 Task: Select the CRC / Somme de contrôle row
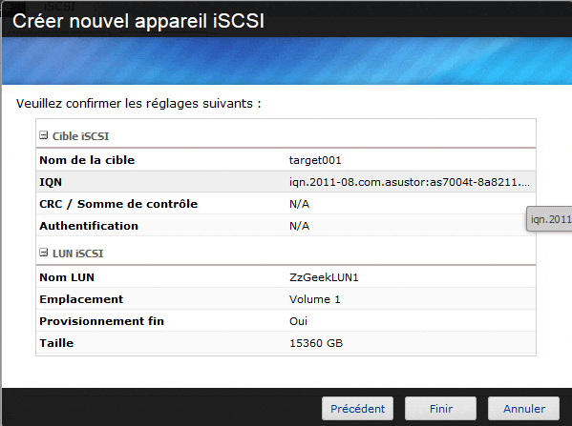(x=286, y=204)
